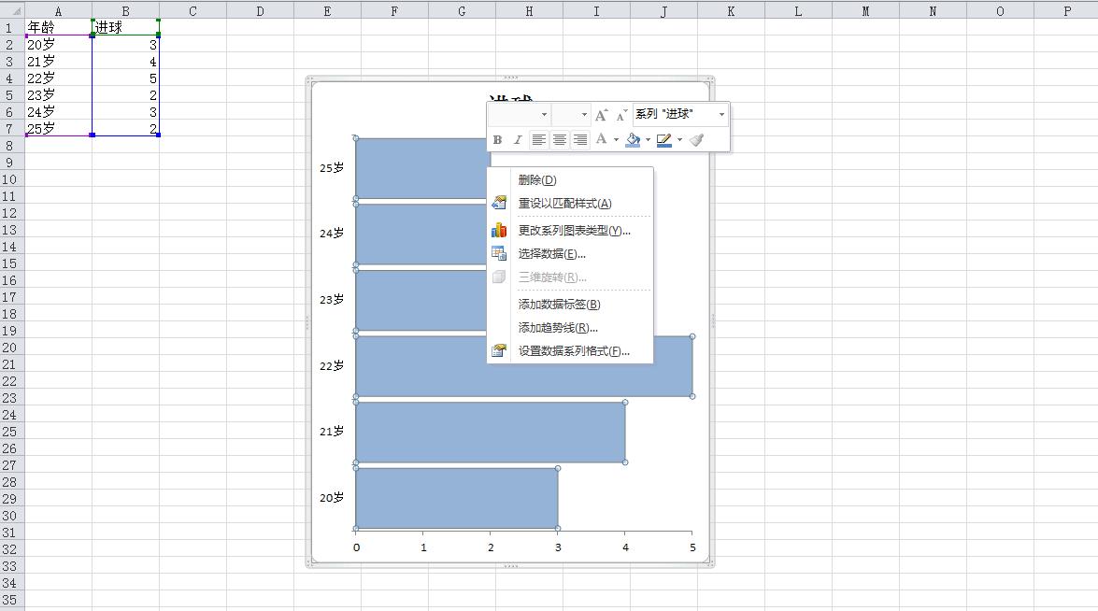The height and width of the screenshot is (611, 1098).
Task: Apply left text alignment in mini toolbar
Action: pos(538,140)
